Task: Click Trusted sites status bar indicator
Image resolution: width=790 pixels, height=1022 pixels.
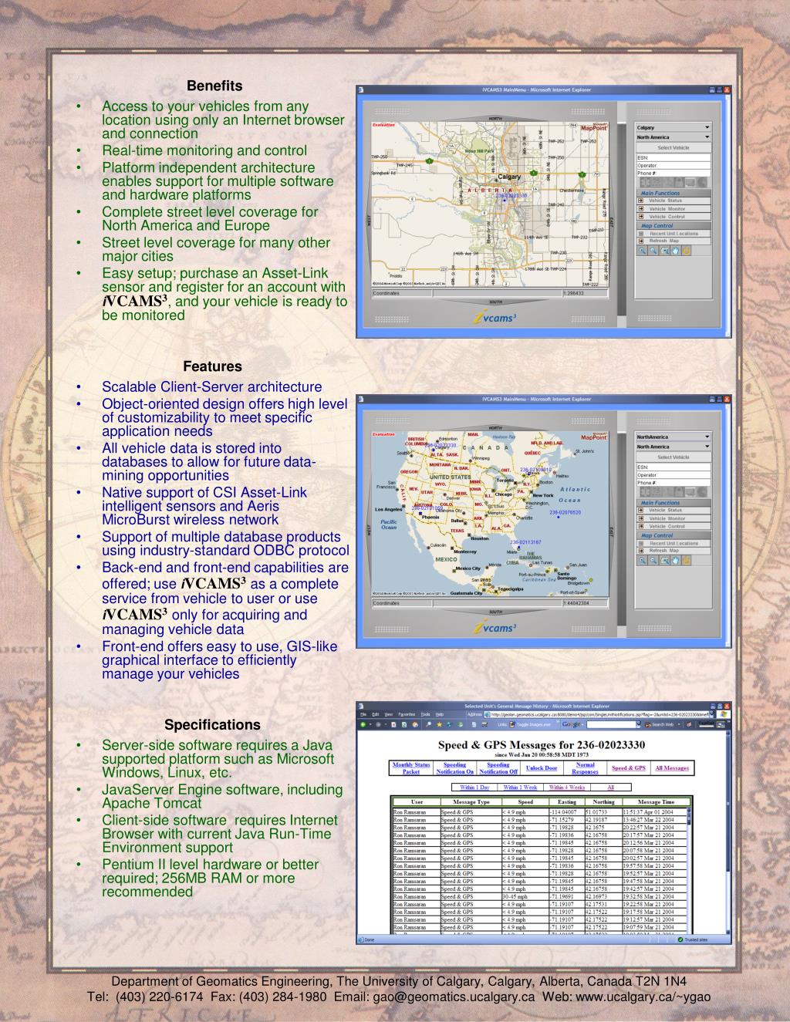Action: pyautogui.click(x=692, y=939)
